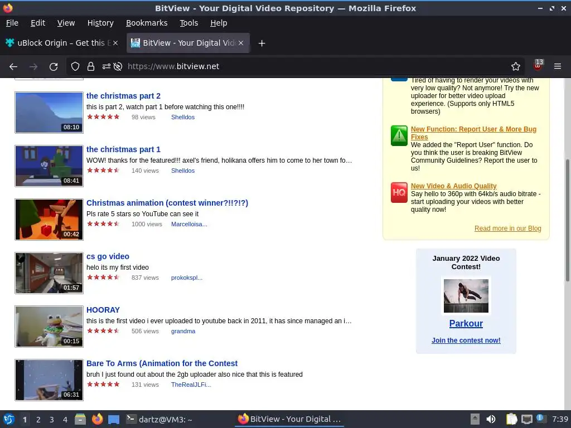Image resolution: width=571 pixels, height=428 pixels.
Task: Click the show desktop icon in taskbar
Action: pos(114,420)
